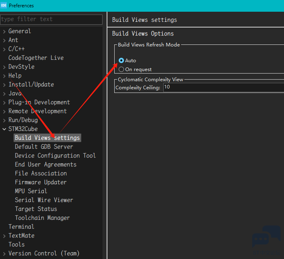Expand the TextMate node arrow

4,236
